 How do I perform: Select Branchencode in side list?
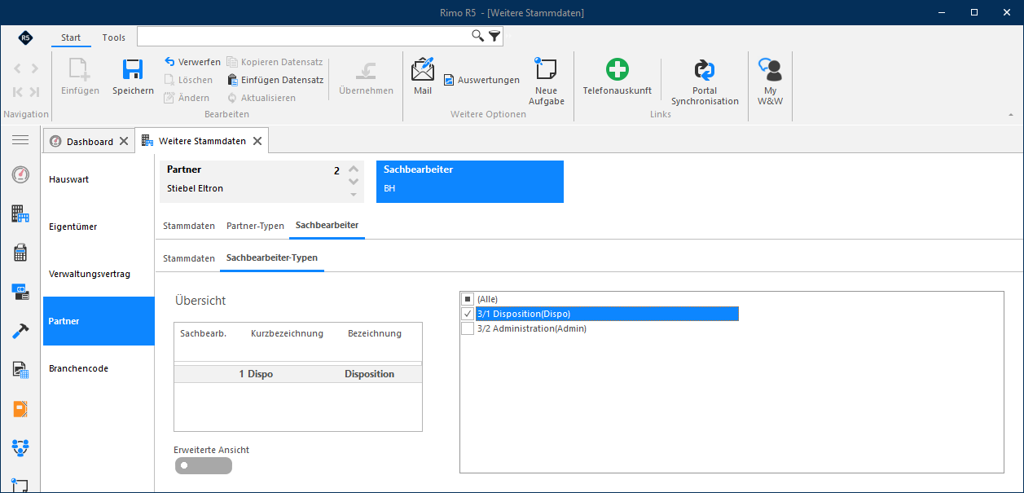point(99,368)
